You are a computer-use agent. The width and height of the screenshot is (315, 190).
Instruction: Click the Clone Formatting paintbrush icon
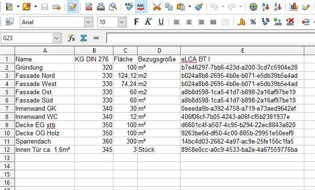click(199, 7)
